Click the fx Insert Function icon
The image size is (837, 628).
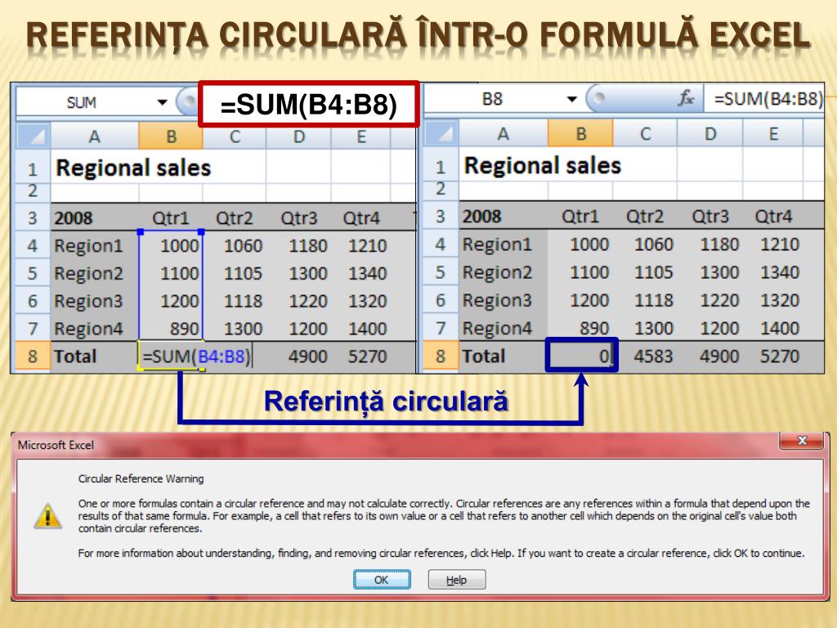[x=687, y=99]
